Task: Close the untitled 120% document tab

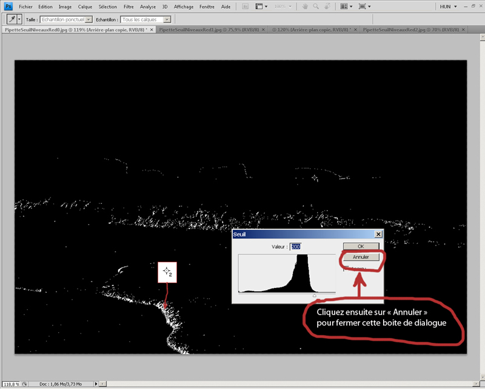Action: click(355, 30)
